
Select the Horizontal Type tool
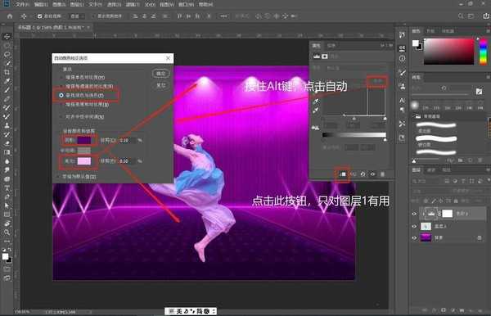7,188
